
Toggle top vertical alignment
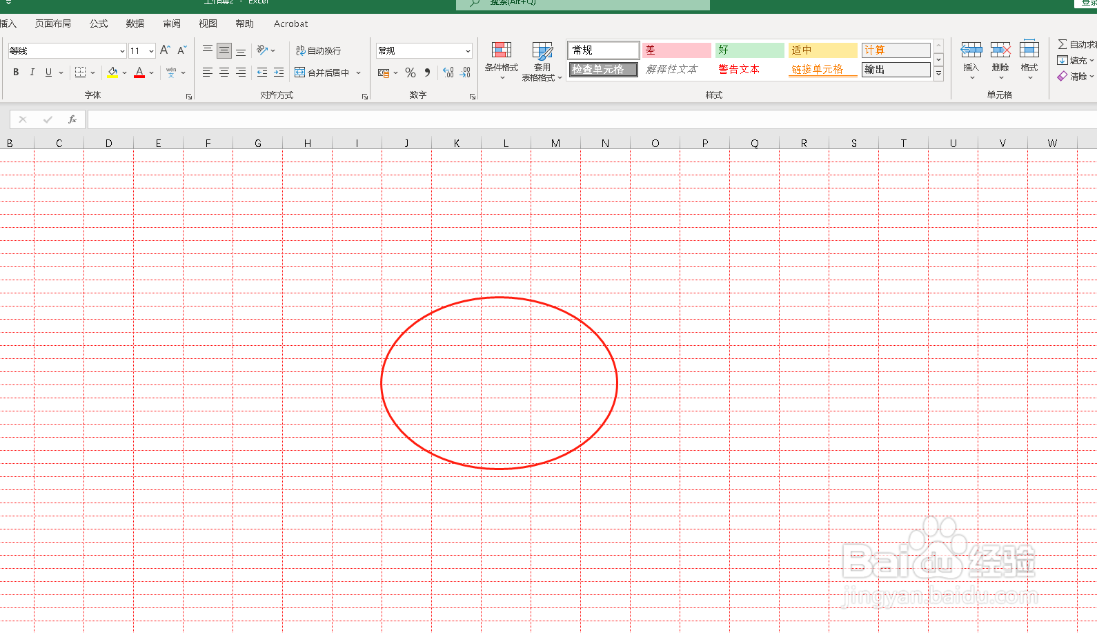pyautogui.click(x=208, y=50)
